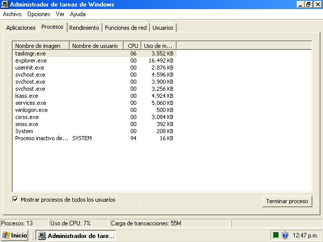Minimize the Task Manager window

point(300,5)
